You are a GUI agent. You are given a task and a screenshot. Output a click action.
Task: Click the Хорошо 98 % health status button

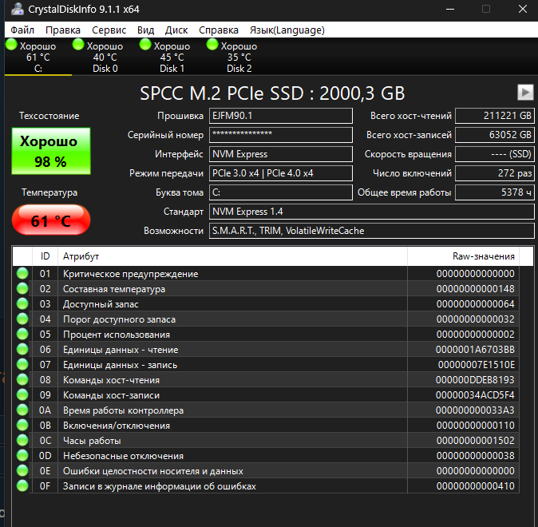pos(51,151)
